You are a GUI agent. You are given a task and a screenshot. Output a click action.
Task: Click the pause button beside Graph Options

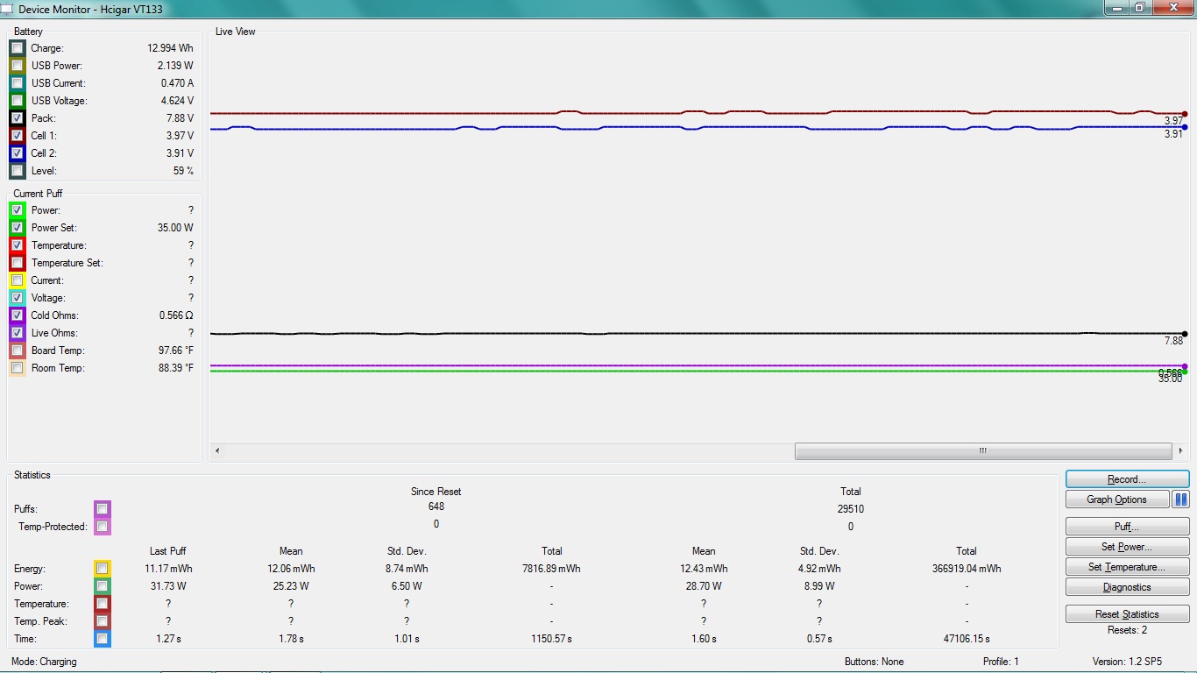click(1180, 499)
